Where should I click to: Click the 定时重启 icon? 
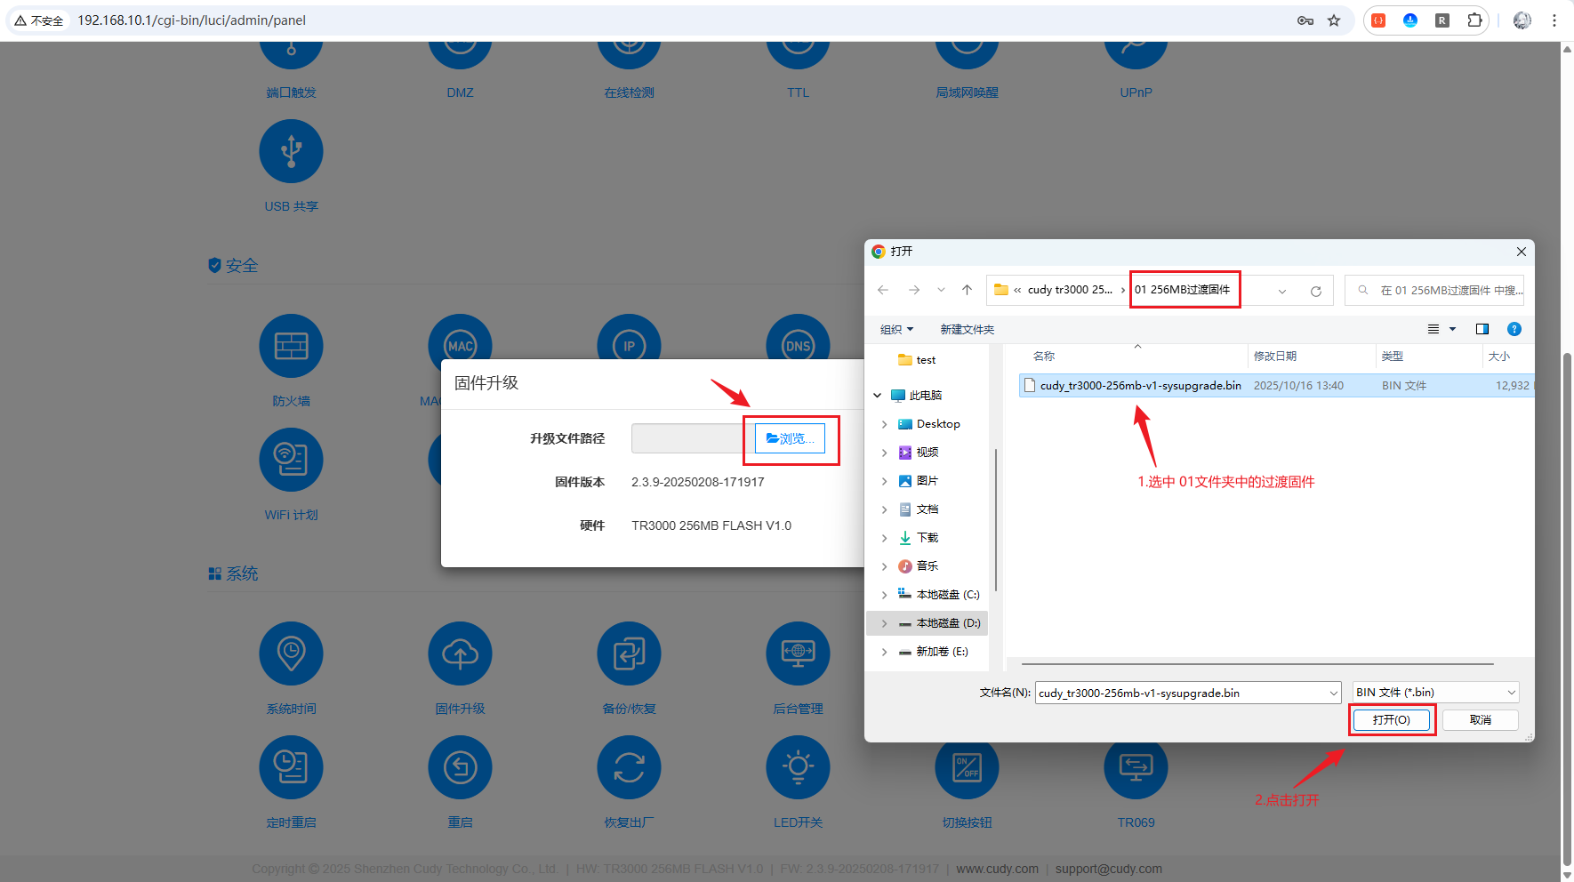click(291, 767)
